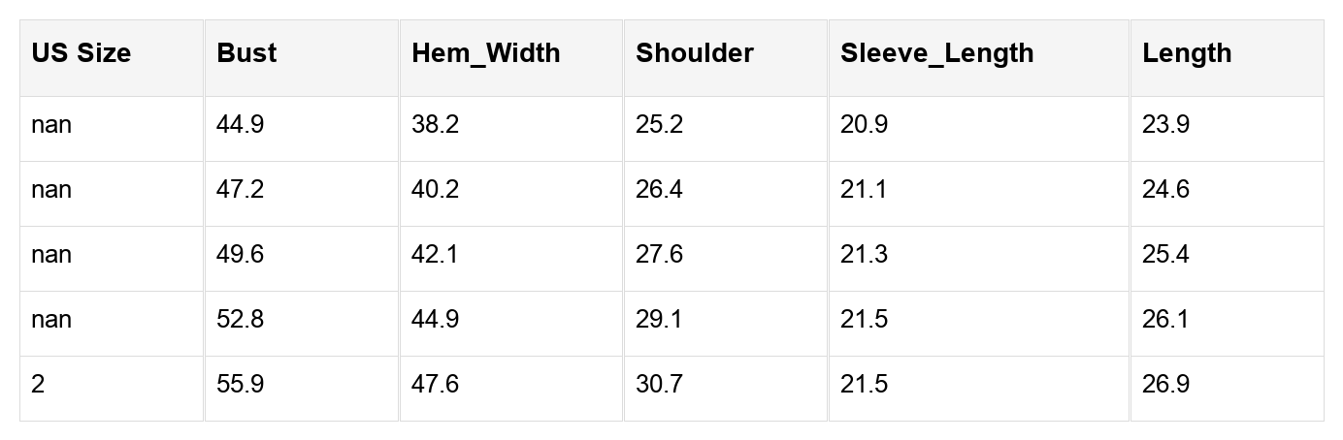The image size is (1343, 440).
Task: Click Bust value 55.9
Action: click(x=240, y=384)
